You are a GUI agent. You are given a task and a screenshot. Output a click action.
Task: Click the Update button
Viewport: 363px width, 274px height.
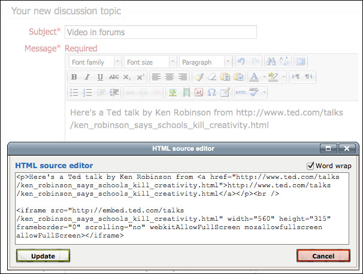pos(43,255)
